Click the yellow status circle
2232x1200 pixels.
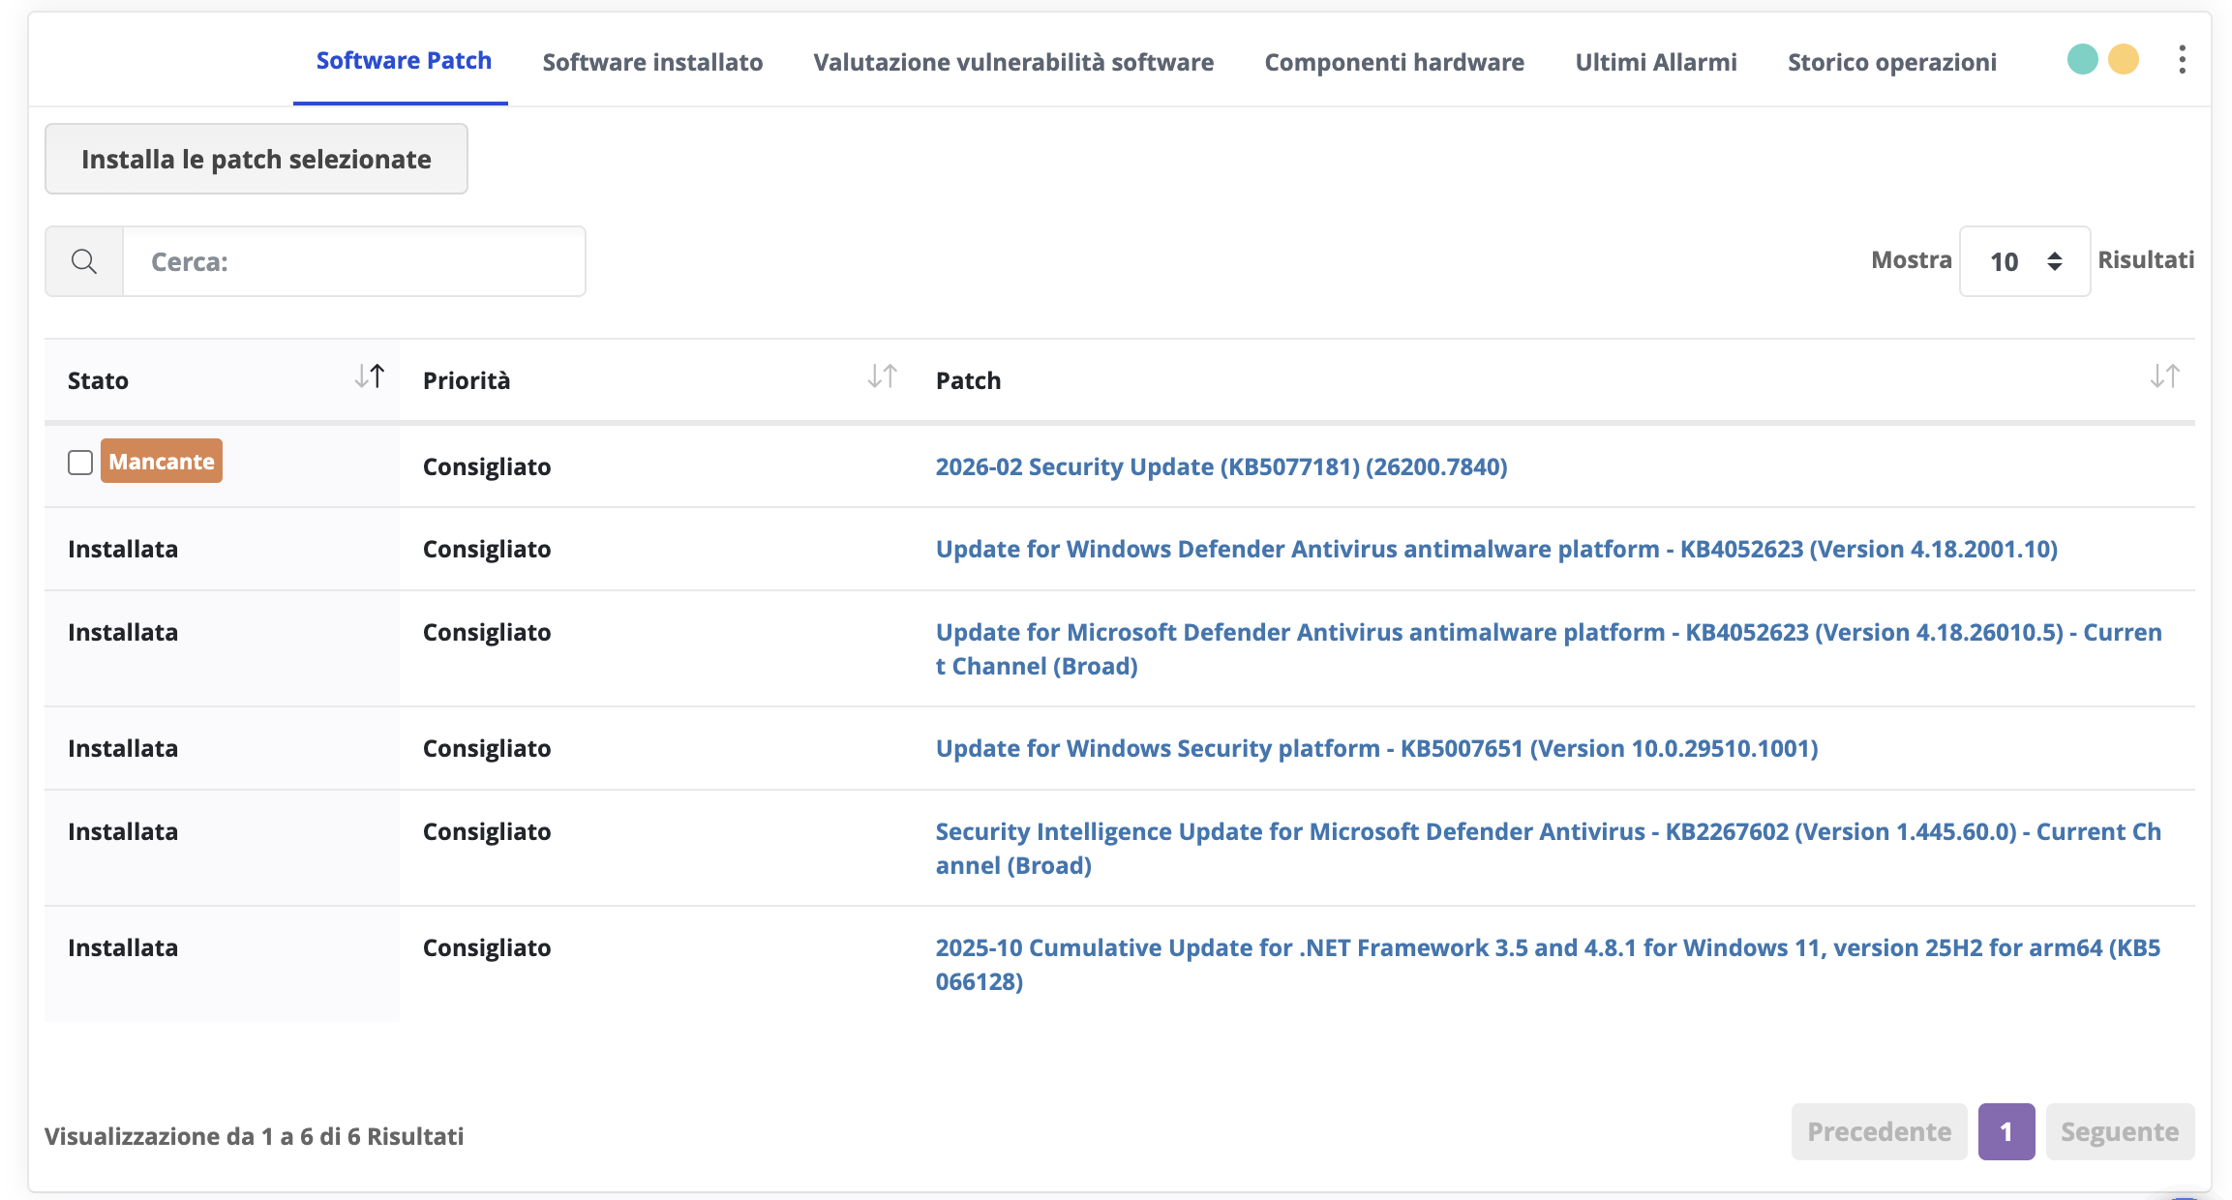coord(2124,60)
